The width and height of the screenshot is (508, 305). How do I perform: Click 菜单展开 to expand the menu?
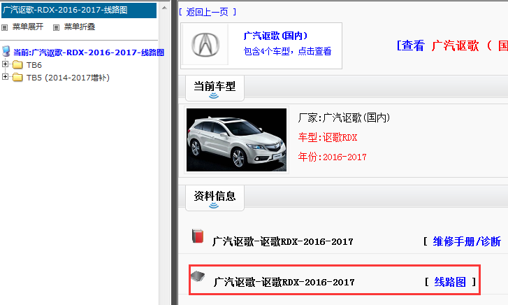pyautogui.click(x=28, y=27)
